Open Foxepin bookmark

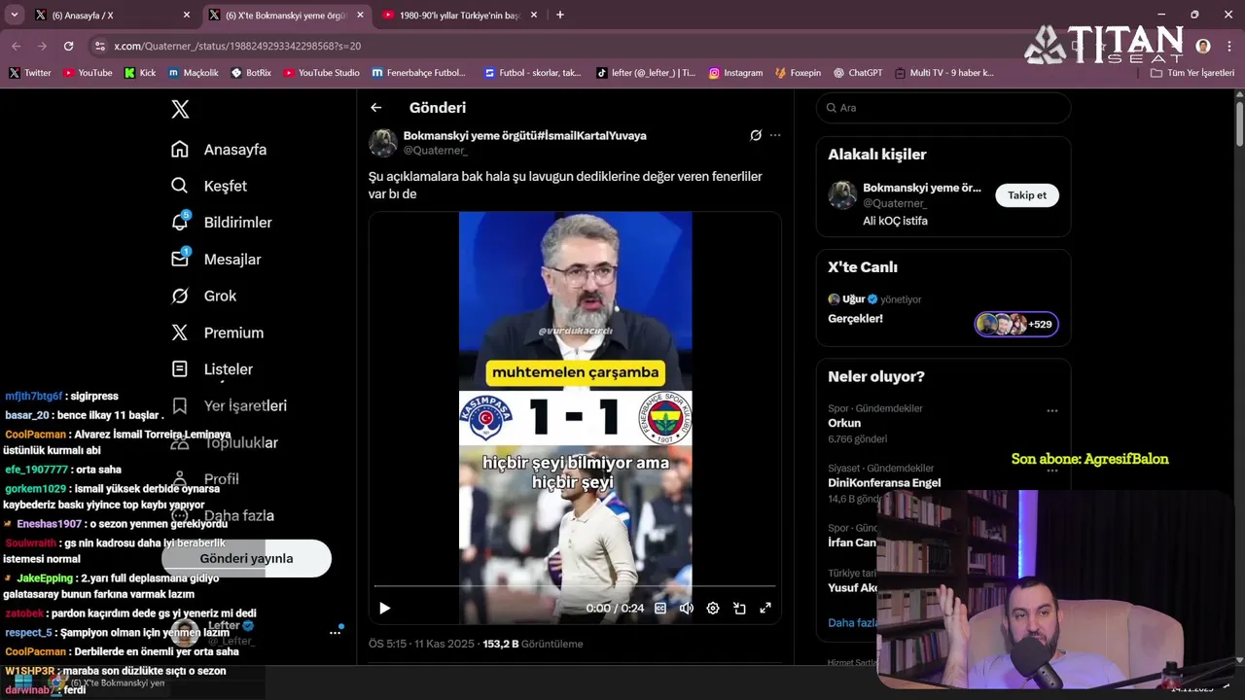click(798, 73)
